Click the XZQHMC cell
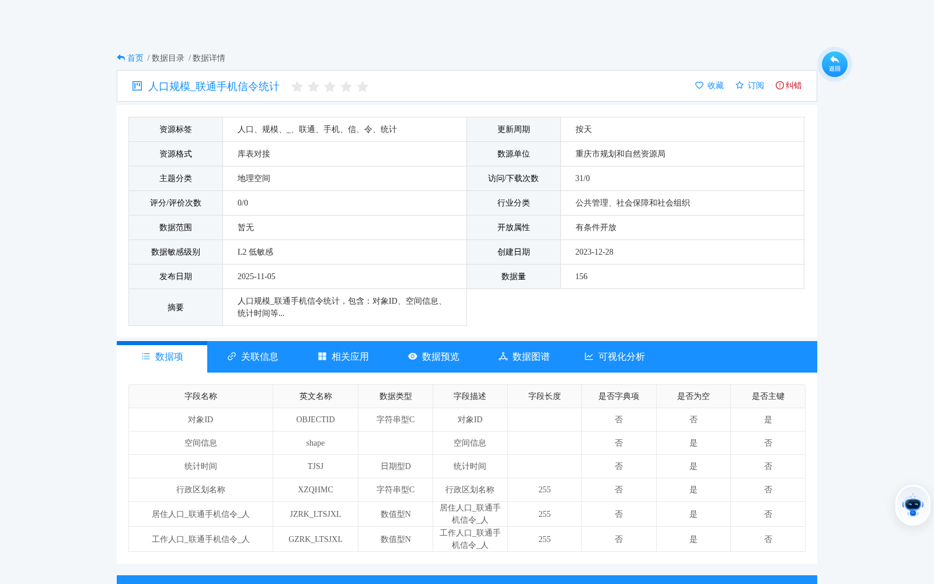Viewport: 934px width, 584px height. tap(315, 489)
